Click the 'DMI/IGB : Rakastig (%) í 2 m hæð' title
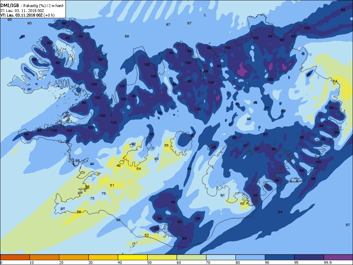Screen dimensions: 353x265 tap(32, 6)
